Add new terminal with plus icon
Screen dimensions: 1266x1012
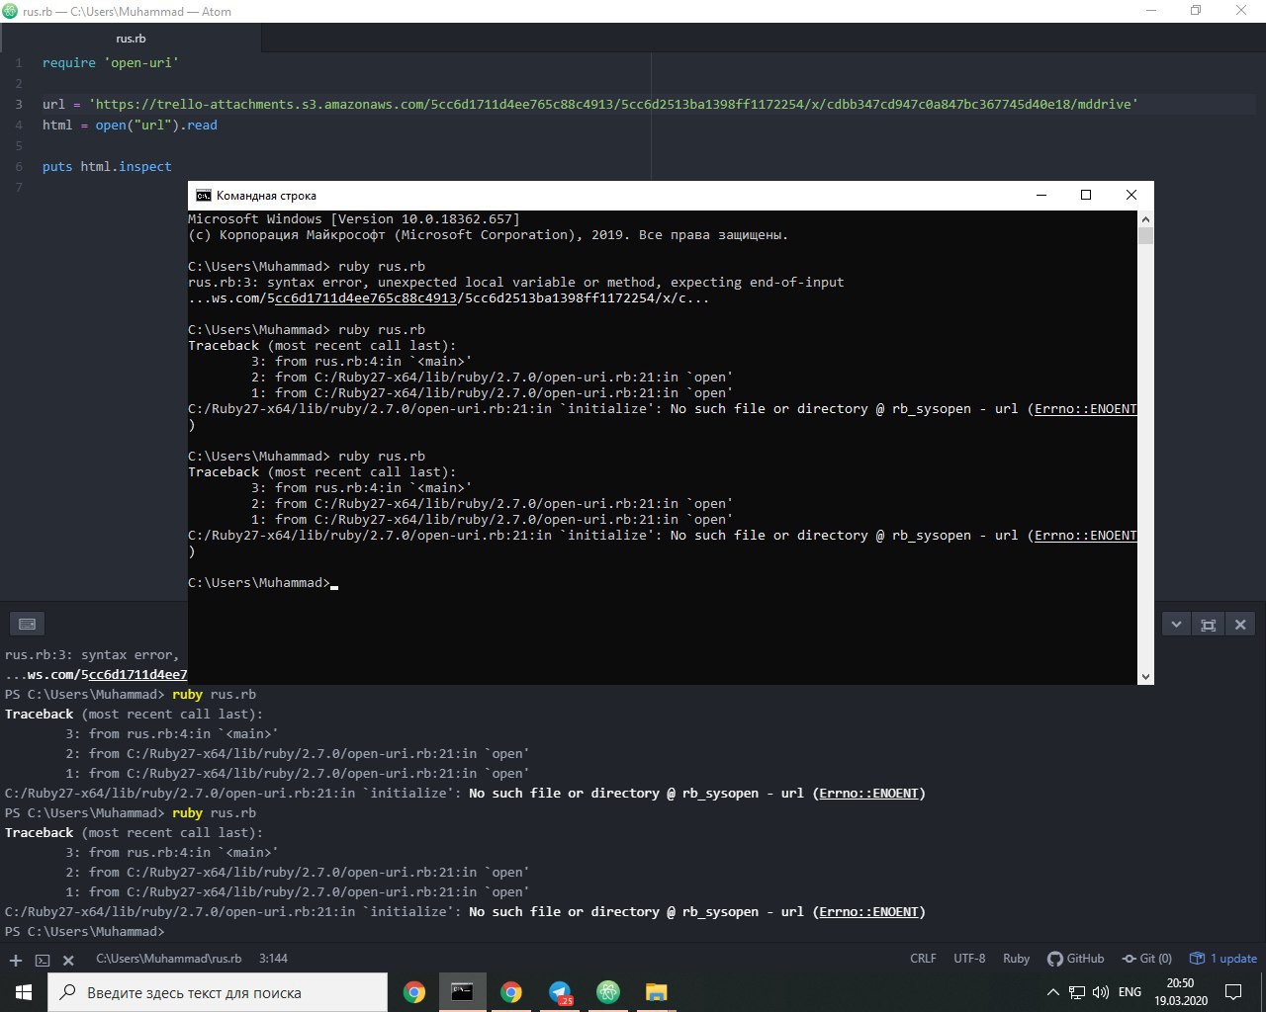coord(16,960)
